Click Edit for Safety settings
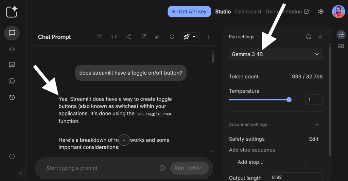The height and width of the screenshot is (181, 348). pyautogui.click(x=314, y=139)
